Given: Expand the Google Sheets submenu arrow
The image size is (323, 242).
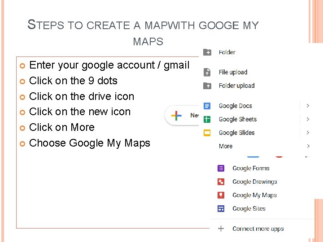Looking at the screenshot, I should pos(308,119).
